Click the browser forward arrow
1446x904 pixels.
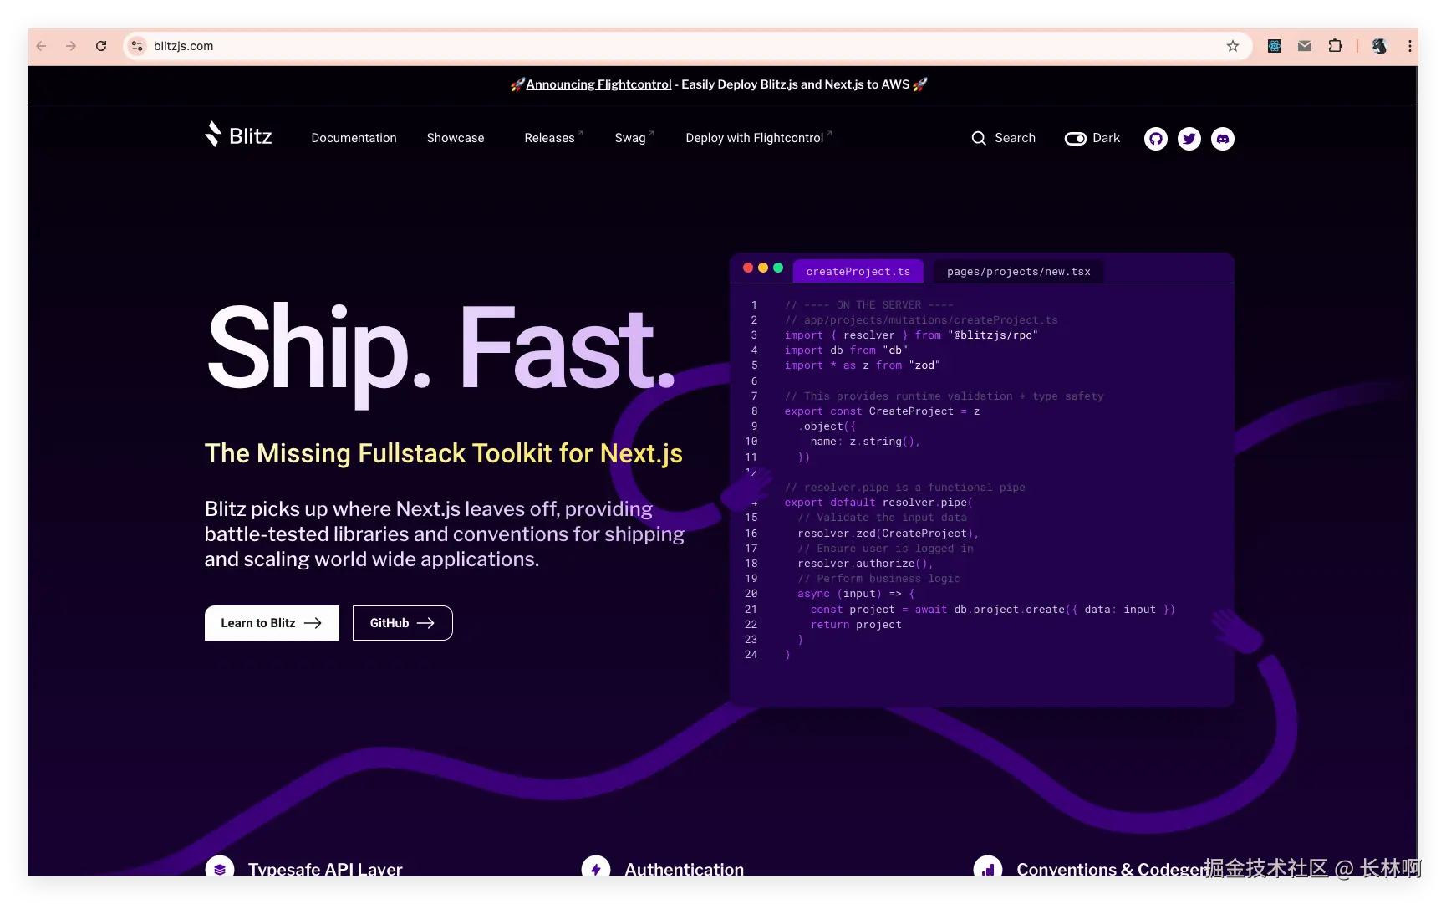[x=71, y=46]
